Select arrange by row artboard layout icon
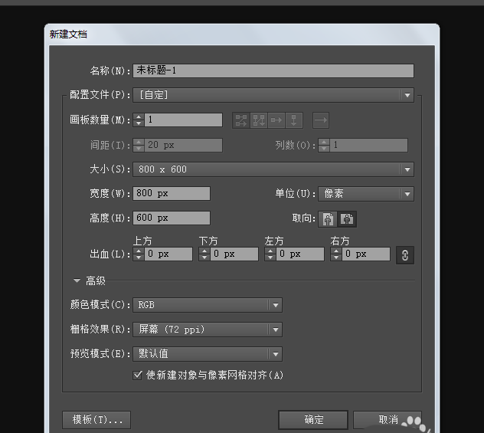 [x=276, y=120]
